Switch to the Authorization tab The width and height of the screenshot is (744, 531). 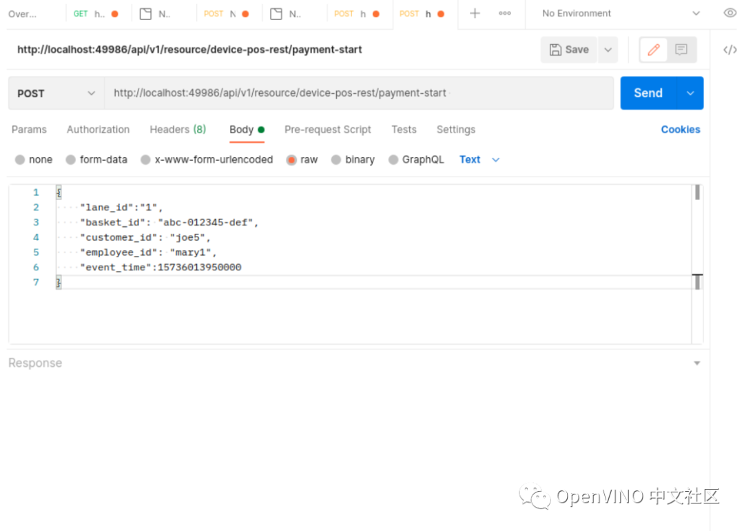(x=98, y=130)
